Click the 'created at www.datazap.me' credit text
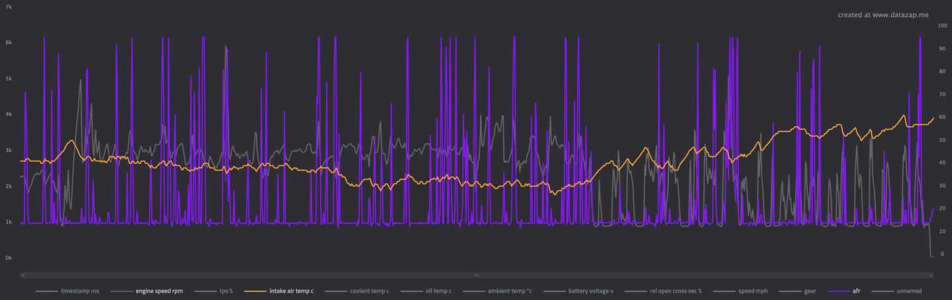952x300 pixels. [x=883, y=15]
